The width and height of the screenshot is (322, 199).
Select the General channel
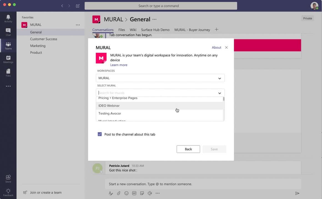tap(51, 32)
